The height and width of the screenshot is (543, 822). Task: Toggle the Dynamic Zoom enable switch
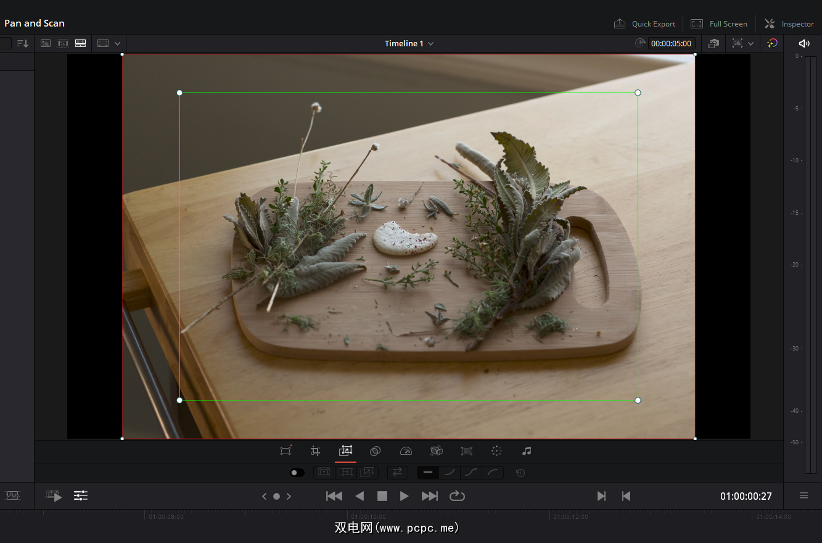[x=297, y=473]
